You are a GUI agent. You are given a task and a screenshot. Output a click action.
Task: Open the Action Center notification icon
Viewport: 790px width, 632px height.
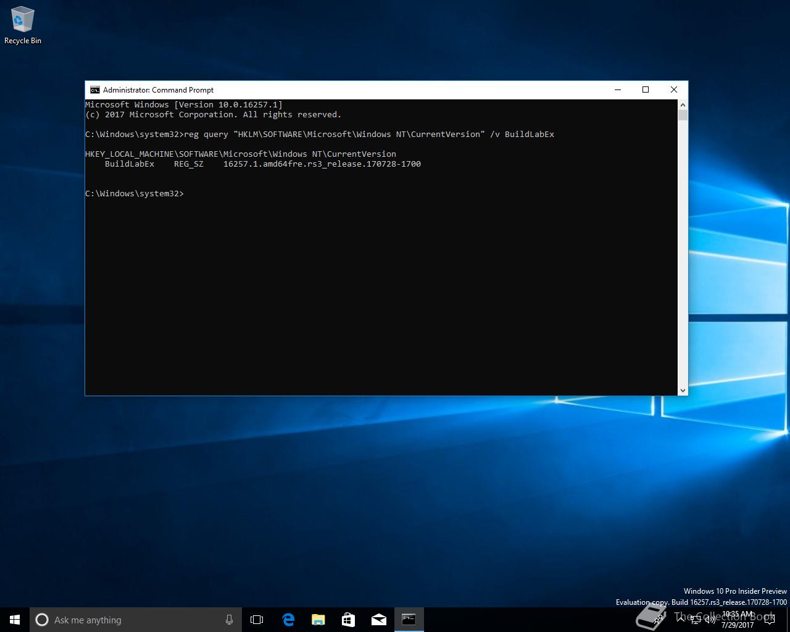coord(770,620)
